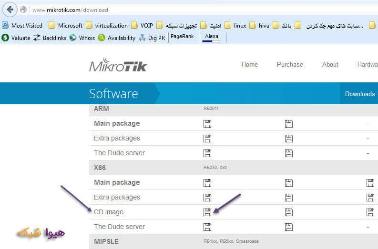Download X86 Main package, second column
This screenshot has width=378, height=249.
coord(289,183)
